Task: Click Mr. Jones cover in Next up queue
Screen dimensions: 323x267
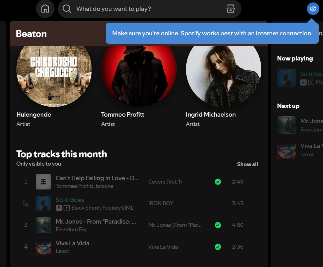Action: pyautogui.click(x=286, y=125)
